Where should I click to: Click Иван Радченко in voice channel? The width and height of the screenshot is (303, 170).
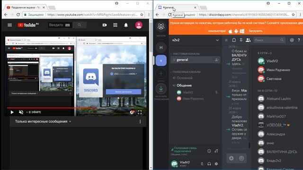click(191, 99)
